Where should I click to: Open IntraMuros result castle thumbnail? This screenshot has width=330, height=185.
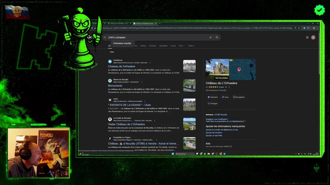(x=189, y=66)
